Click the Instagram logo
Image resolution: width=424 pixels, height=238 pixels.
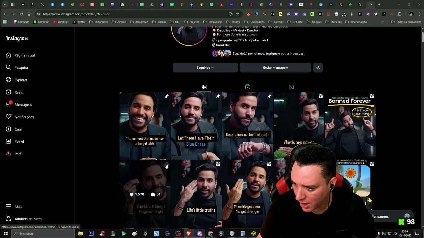[x=17, y=38]
